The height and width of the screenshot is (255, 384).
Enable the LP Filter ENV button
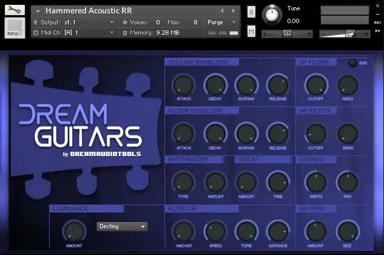[x=352, y=63]
